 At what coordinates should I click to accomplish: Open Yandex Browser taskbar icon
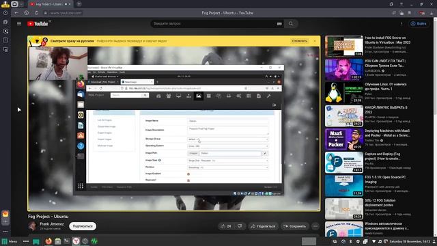pyautogui.click(x=76, y=241)
